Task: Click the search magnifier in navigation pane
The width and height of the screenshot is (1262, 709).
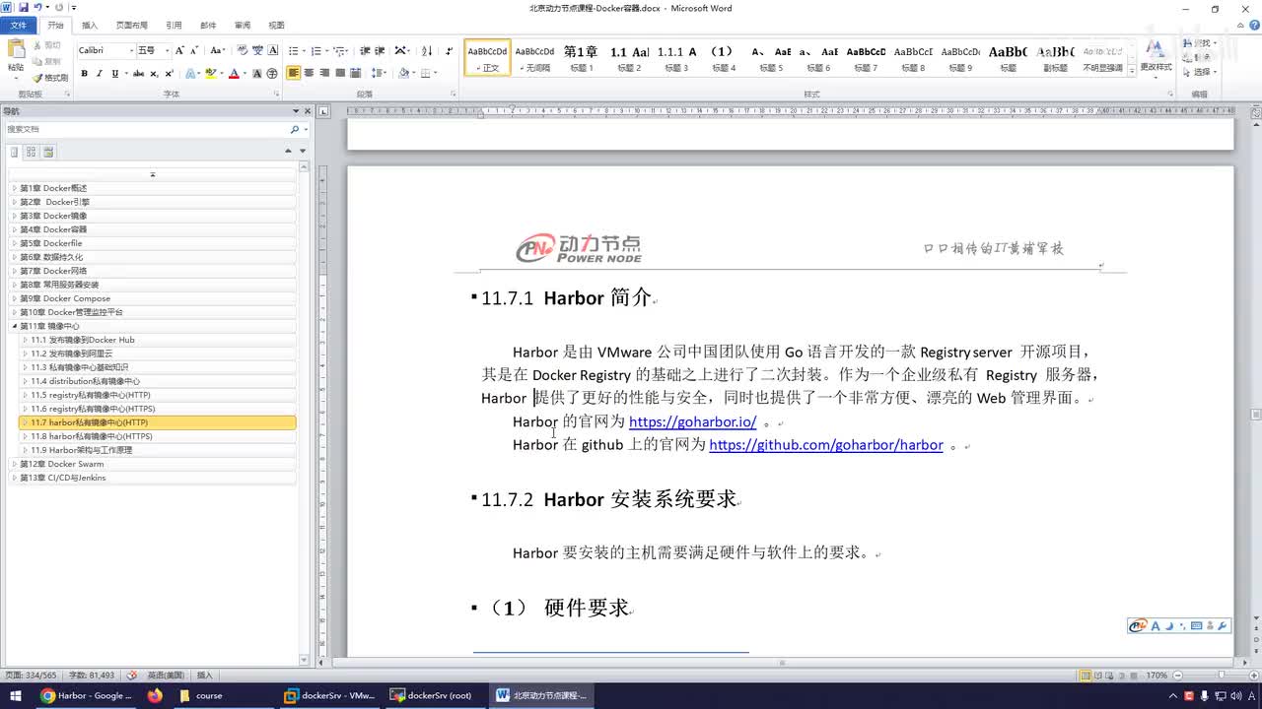Action: pyautogui.click(x=294, y=129)
